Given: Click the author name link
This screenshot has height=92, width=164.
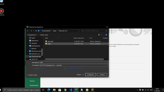Looking at the screenshot, I should click(42, 68).
